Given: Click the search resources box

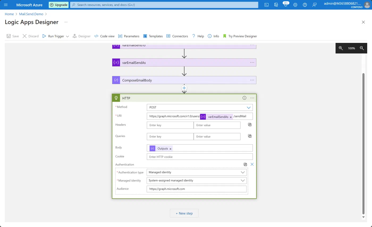Looking at the screenshot, I should point(164,5).
